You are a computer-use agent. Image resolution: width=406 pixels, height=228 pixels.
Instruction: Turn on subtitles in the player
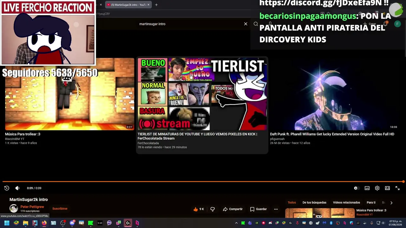[367, 188]
